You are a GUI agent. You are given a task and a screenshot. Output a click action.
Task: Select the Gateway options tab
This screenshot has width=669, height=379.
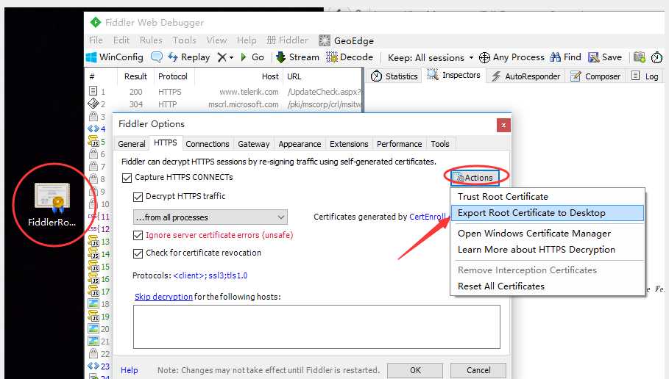(254, 144)
